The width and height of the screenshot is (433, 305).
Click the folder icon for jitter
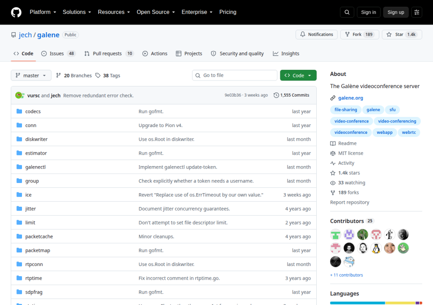pyautogui.click(x=19, y=208)
